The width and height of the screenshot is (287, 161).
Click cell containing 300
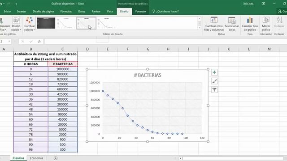(63, 149)
